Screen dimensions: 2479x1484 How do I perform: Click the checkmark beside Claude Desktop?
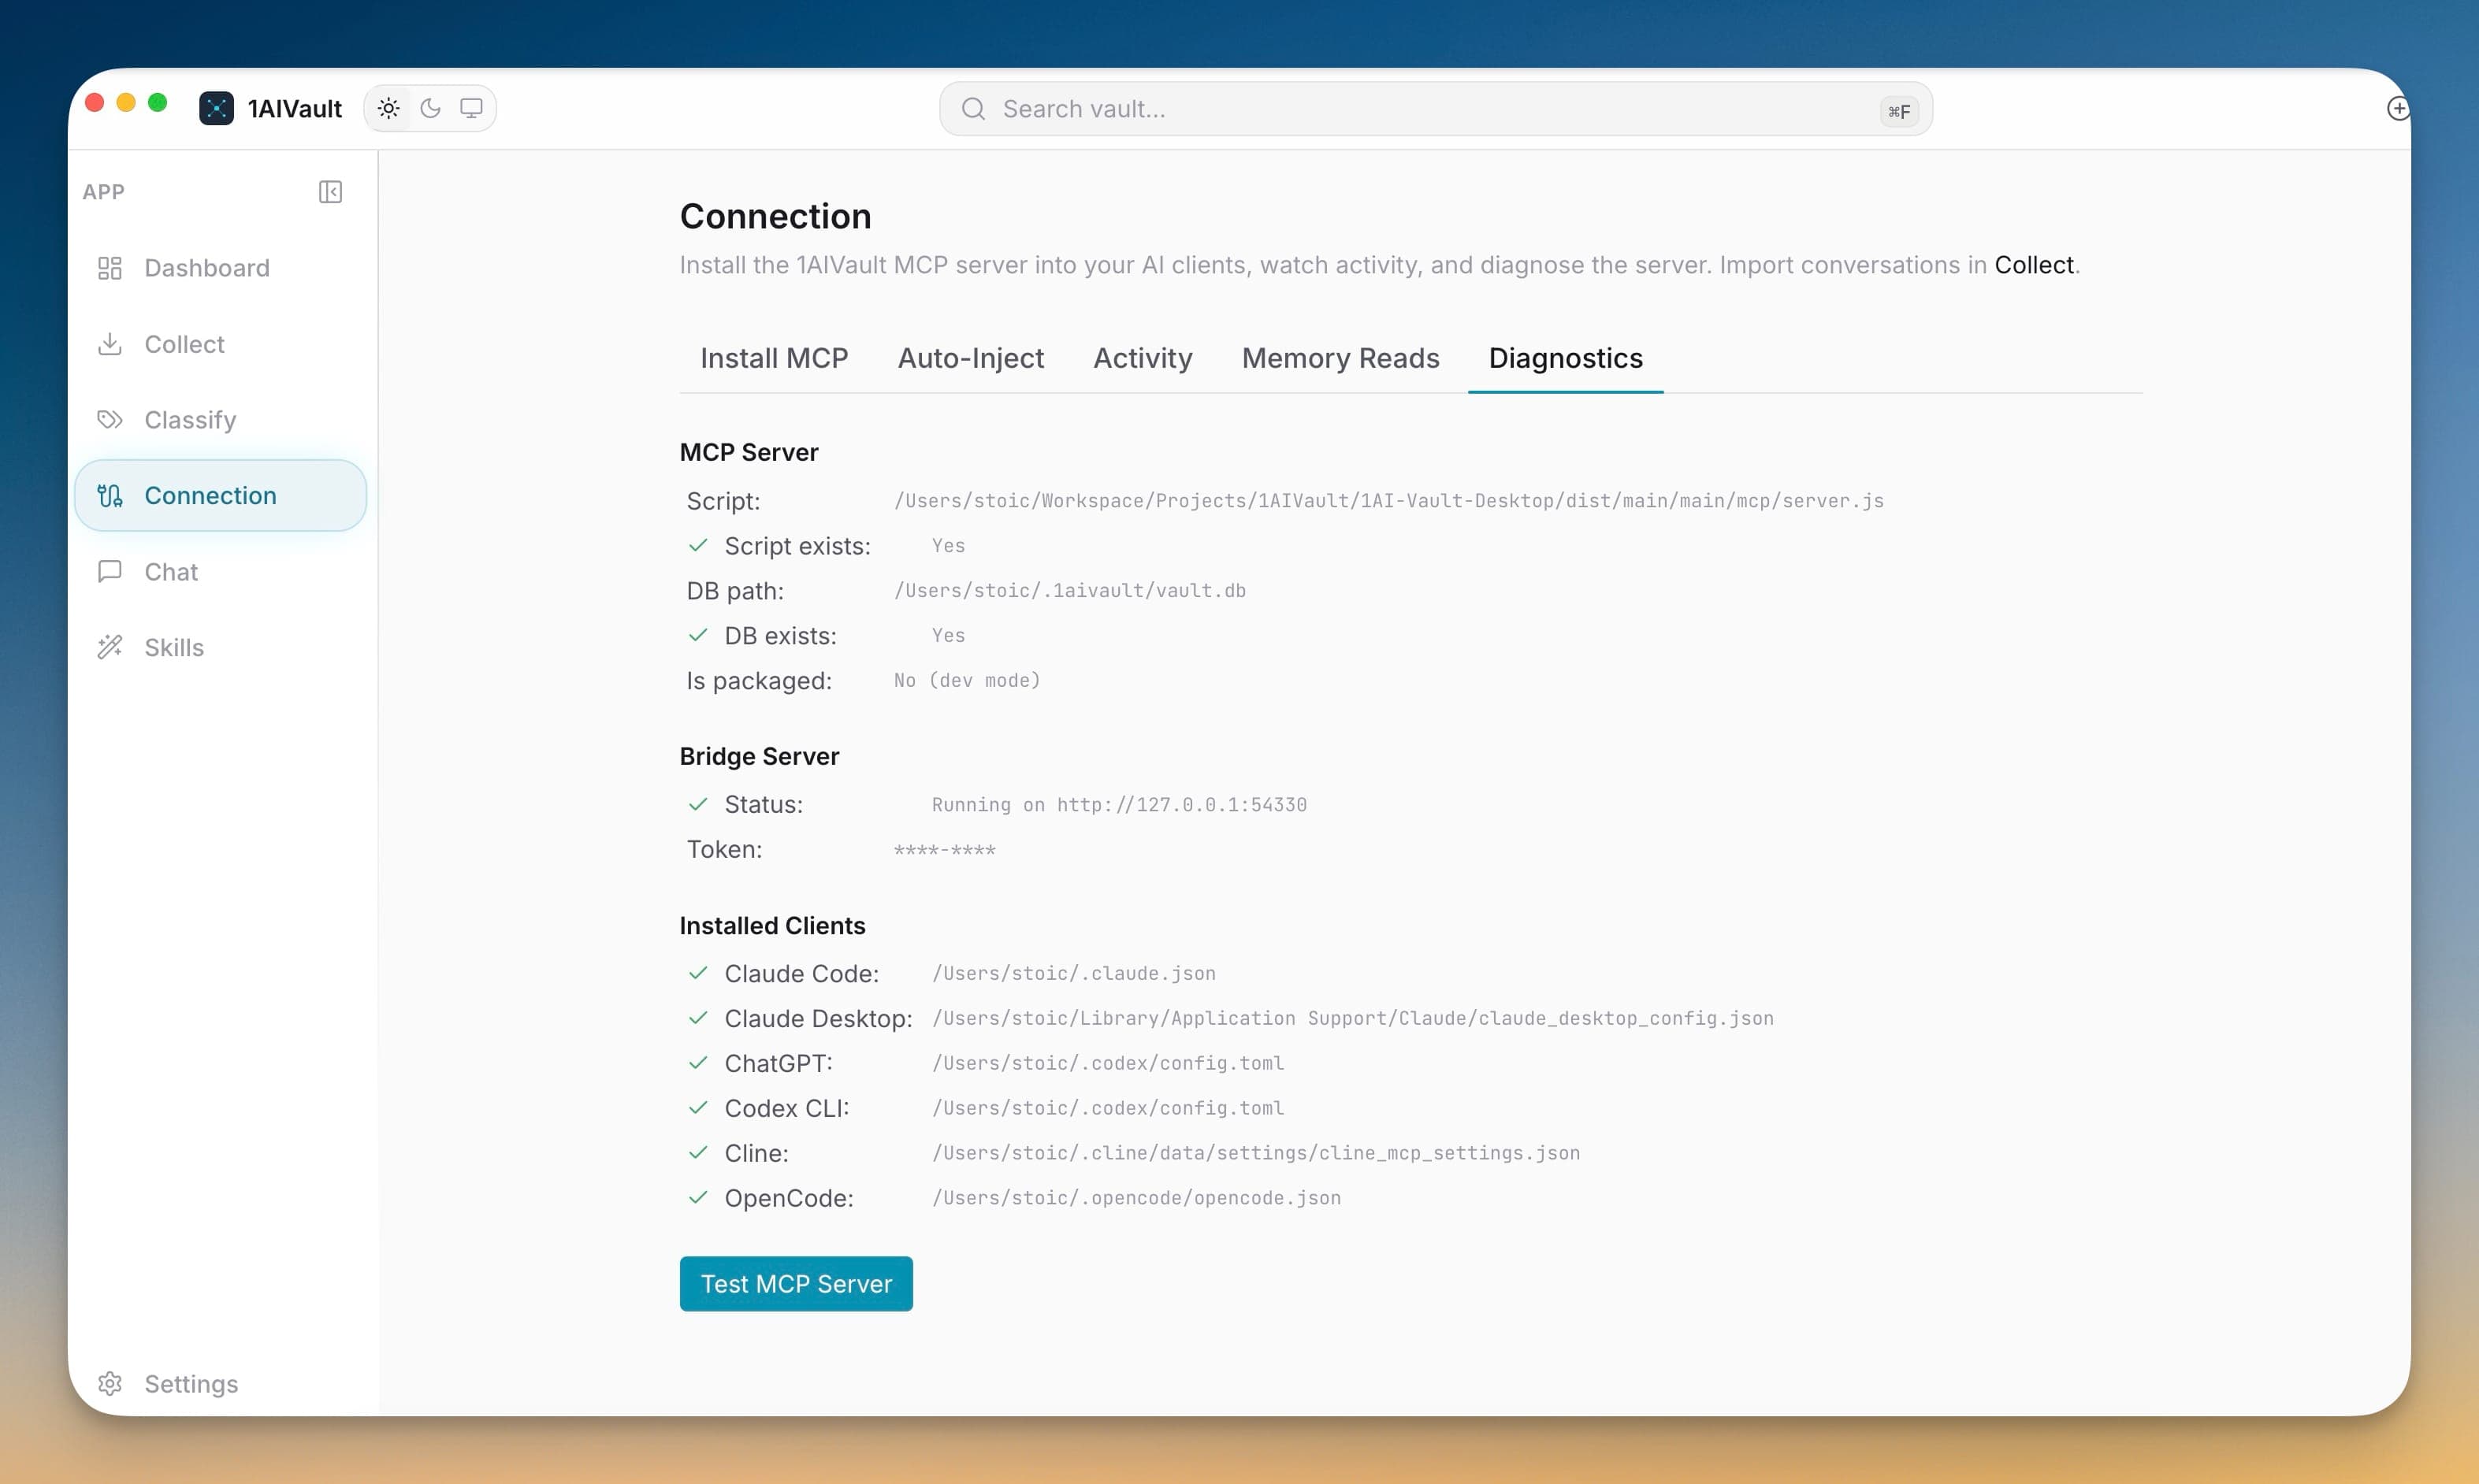(698, 1019)
